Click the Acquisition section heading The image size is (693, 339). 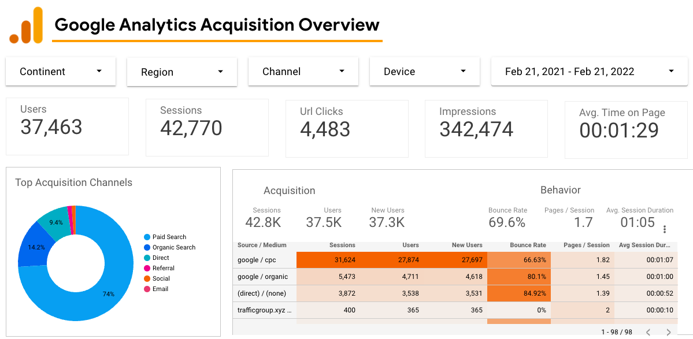290,191
